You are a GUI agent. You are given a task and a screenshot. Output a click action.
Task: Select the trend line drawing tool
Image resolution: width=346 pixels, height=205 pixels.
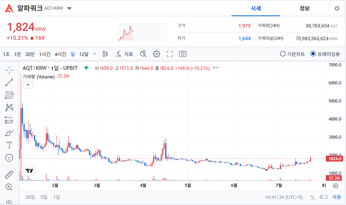coord(9,83)
